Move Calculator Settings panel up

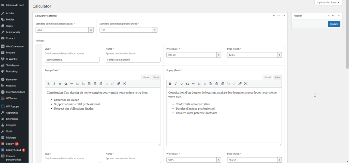coord(274,16)
